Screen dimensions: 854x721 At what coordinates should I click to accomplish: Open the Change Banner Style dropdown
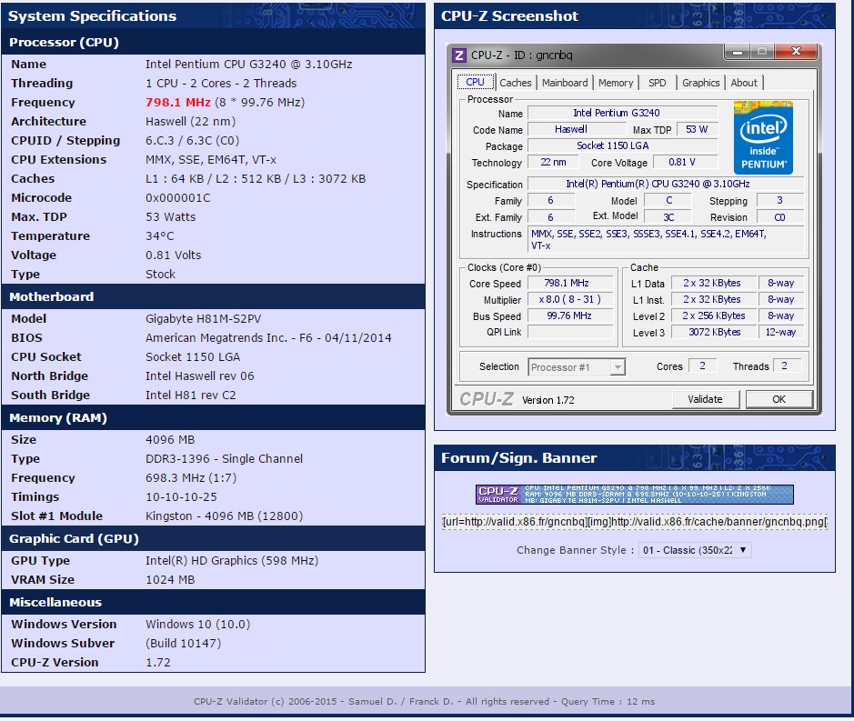click(695, 550)
